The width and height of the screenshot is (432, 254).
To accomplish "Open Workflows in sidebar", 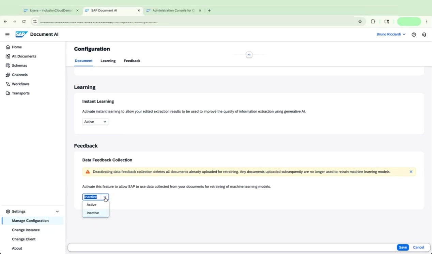I will (33, 84).
